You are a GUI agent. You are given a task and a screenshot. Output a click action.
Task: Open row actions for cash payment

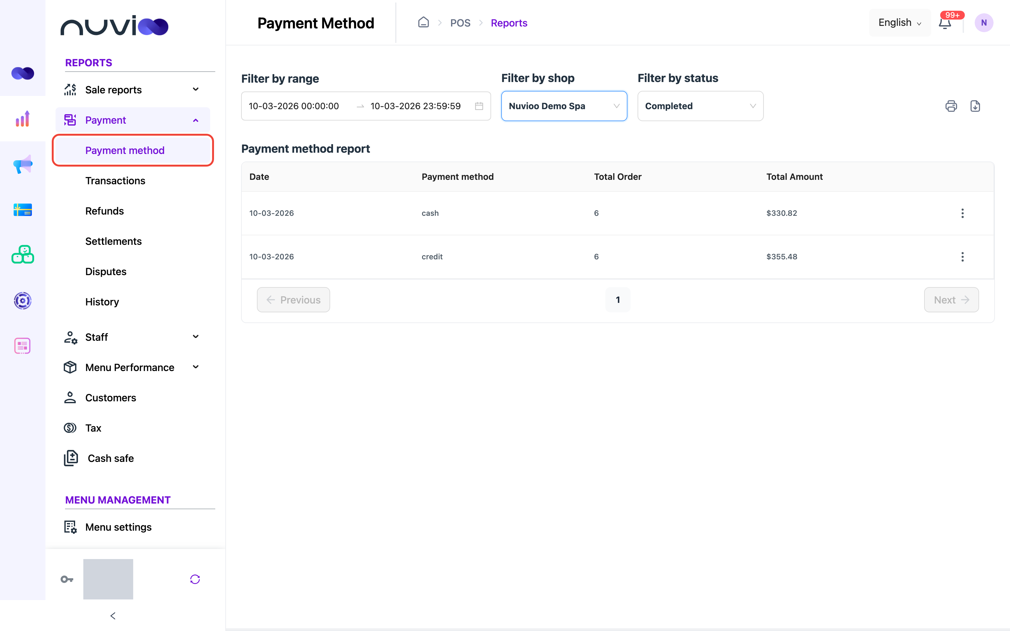pyautogui.click(x=962, y=213)
